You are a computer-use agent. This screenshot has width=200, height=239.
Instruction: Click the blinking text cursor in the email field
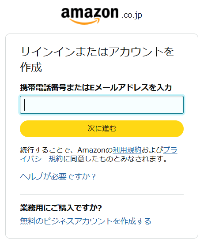pos(25,105)
